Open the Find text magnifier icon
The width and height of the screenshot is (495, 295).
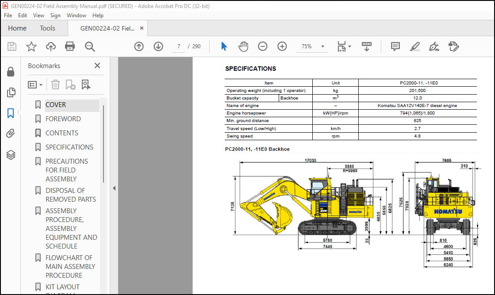coord(90,47)
